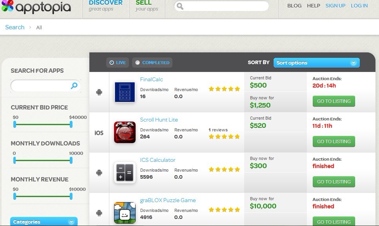379x226 pixels.
Task: Open the FinalCalc title link
Action: (151, 80)
